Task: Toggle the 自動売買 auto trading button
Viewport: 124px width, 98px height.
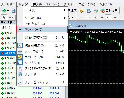Action: coord(109,11)
